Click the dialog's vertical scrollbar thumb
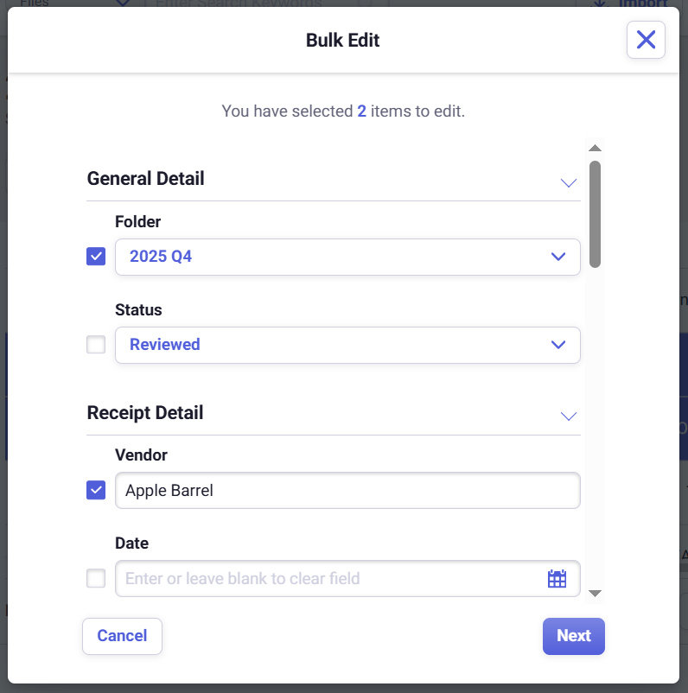This screenshot has width=688, height=693. [x=595, y=213]
